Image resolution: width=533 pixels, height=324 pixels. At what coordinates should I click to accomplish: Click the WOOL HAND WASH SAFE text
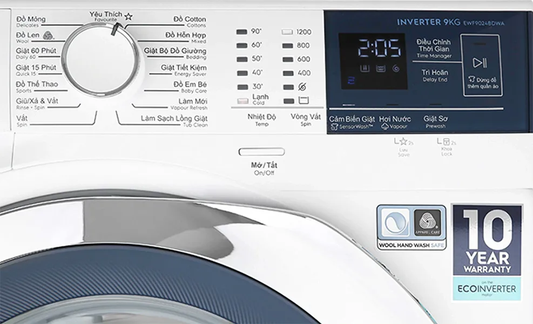coord(411,245)
